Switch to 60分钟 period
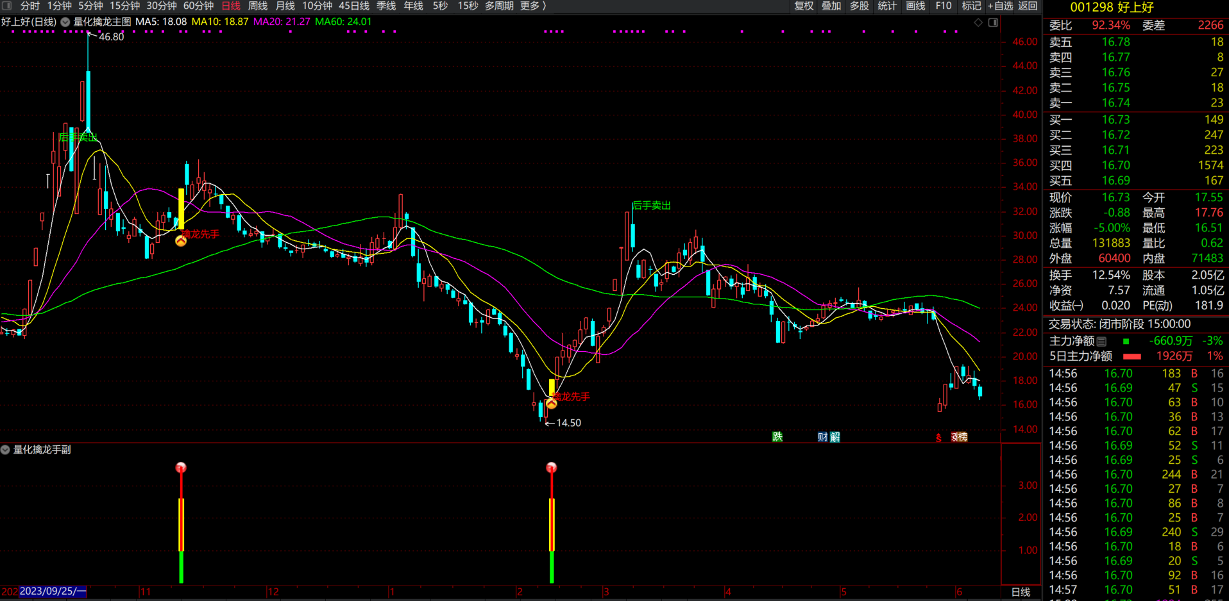Viewport: 1229px width, 601px height. click(198, 6)
